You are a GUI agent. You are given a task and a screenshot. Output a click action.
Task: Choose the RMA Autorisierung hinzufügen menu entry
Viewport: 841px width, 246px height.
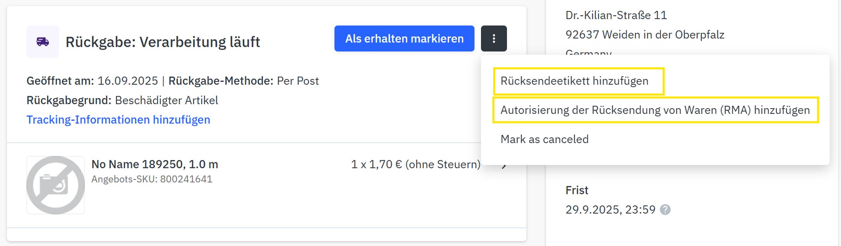click(x=655, y=110)
